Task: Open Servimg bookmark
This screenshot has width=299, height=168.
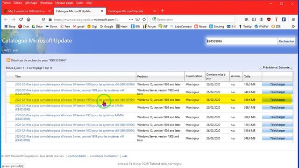Action: tap(217, 27)
